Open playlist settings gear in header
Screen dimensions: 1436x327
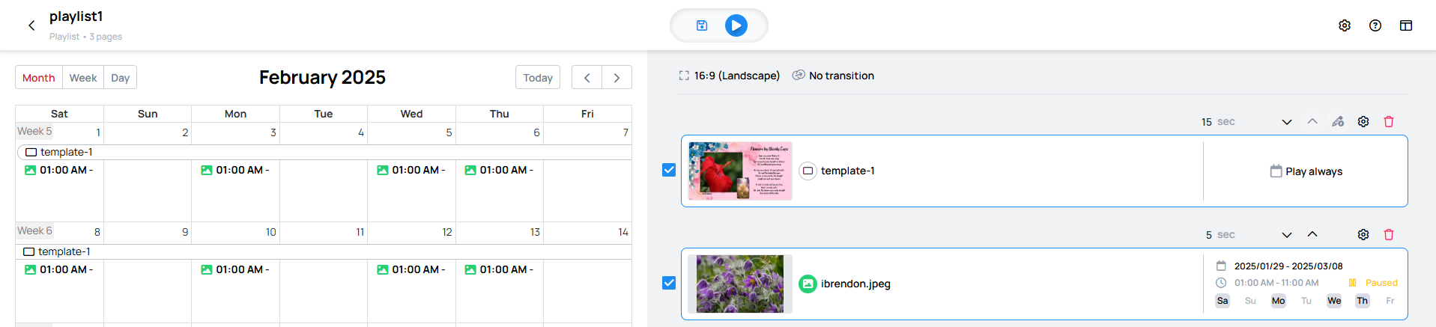pyautogui.click(x=1345, y=25)
